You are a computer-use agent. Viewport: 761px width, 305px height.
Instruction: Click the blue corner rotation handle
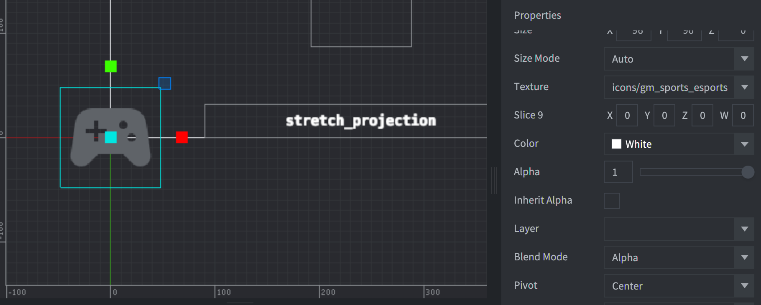[x=165, y=83]
